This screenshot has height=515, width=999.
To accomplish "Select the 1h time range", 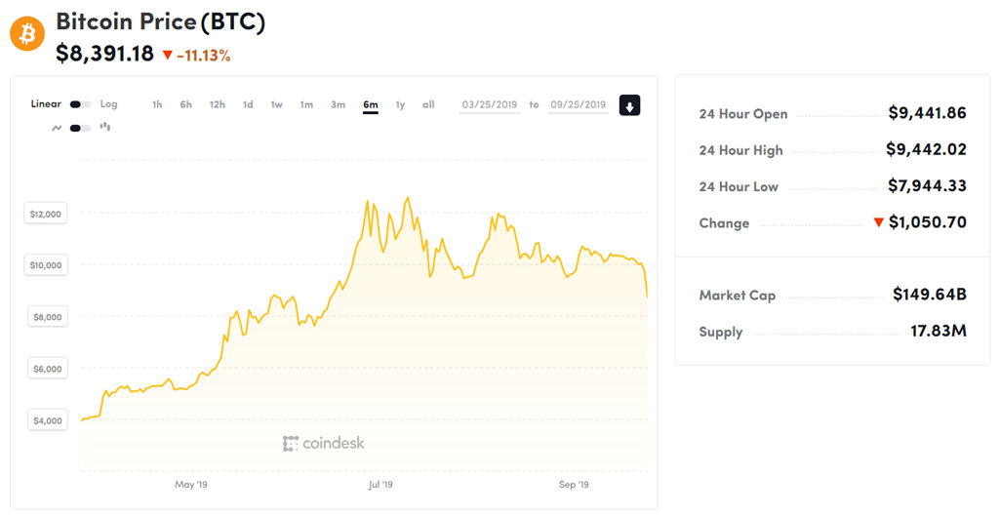I will pos(157,104).
